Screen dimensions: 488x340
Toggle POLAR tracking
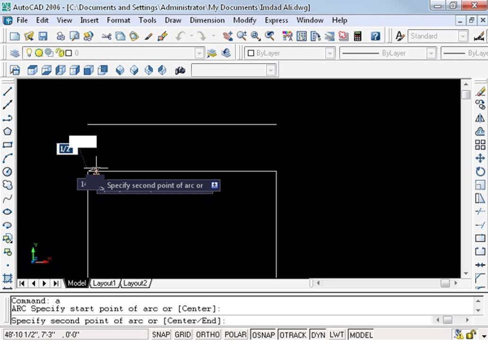pos(235,335)
